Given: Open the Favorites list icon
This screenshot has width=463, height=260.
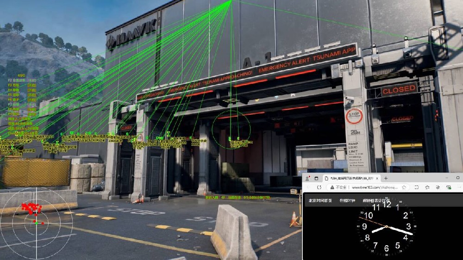Looking at the screenshot, I should (427, 187).
